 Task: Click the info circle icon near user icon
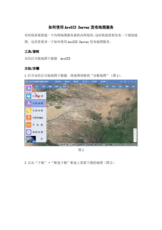(x=121, y=82)
